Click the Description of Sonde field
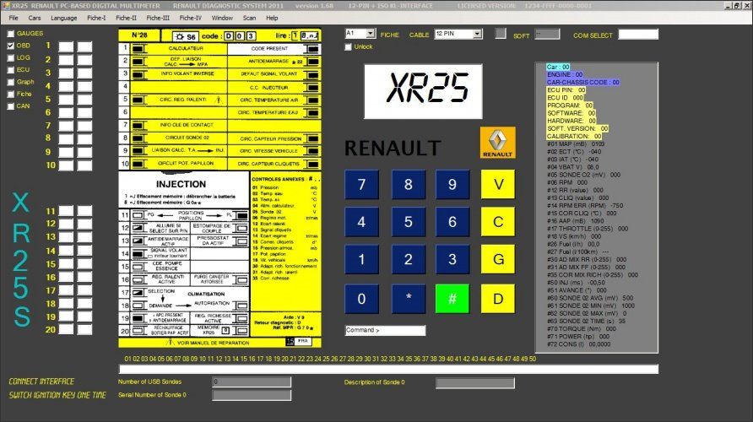The width and height of the screenshot is (753, 422). tap(475, 382)
